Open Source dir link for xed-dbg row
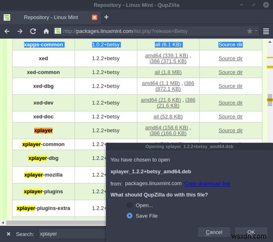Viewport: 273px width, 242px height. point(230,86)
